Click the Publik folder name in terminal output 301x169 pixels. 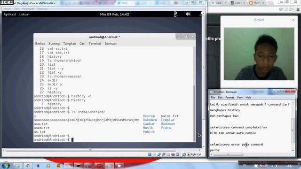(x=149, y=132)
